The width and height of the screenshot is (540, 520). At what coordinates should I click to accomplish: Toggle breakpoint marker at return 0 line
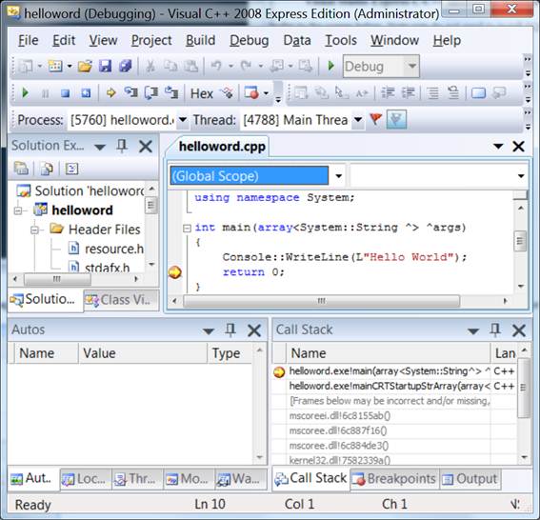point(175,272)
